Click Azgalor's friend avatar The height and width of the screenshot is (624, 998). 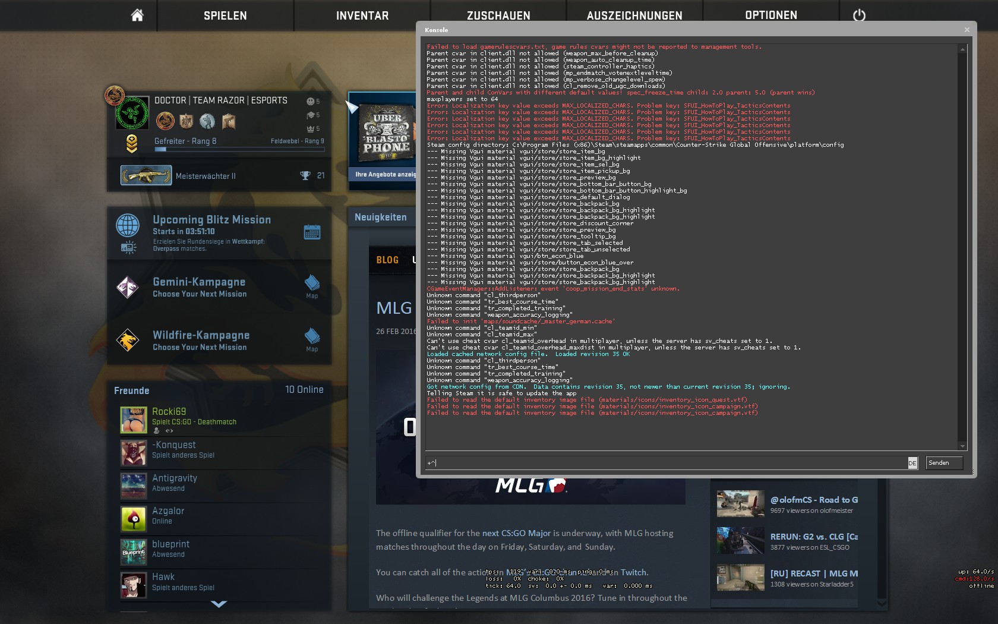coord(134,519)
